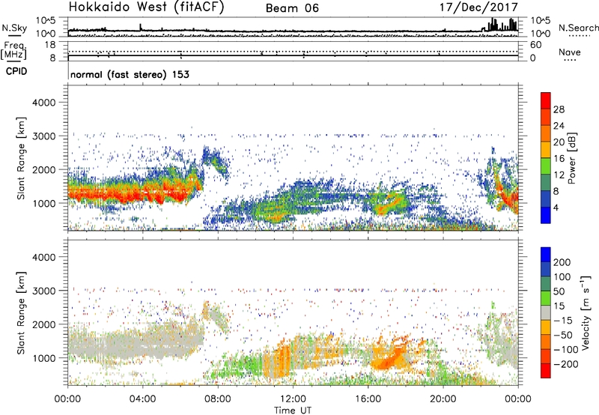Click the '08:00' time axis label
Viewport: 599px width, 415px height.
tap(218, 399)
